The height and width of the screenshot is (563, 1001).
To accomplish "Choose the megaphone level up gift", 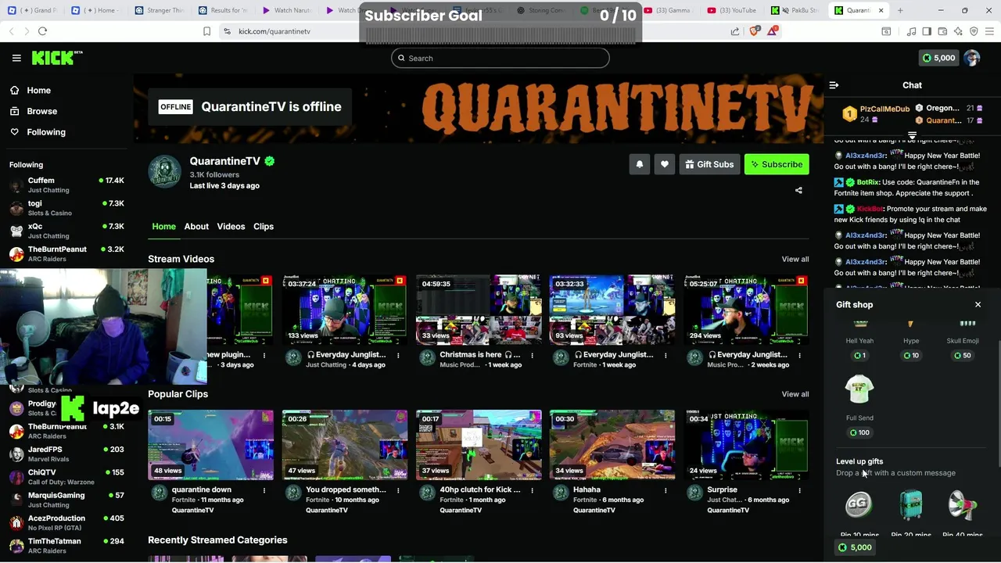I will [x=963, y=505].
